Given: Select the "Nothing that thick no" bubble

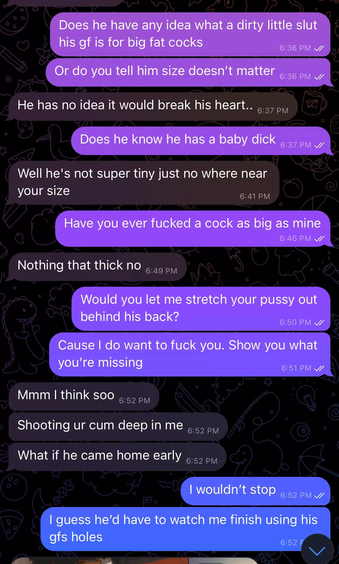Looking at the screenshot, I should pos(97,267).
